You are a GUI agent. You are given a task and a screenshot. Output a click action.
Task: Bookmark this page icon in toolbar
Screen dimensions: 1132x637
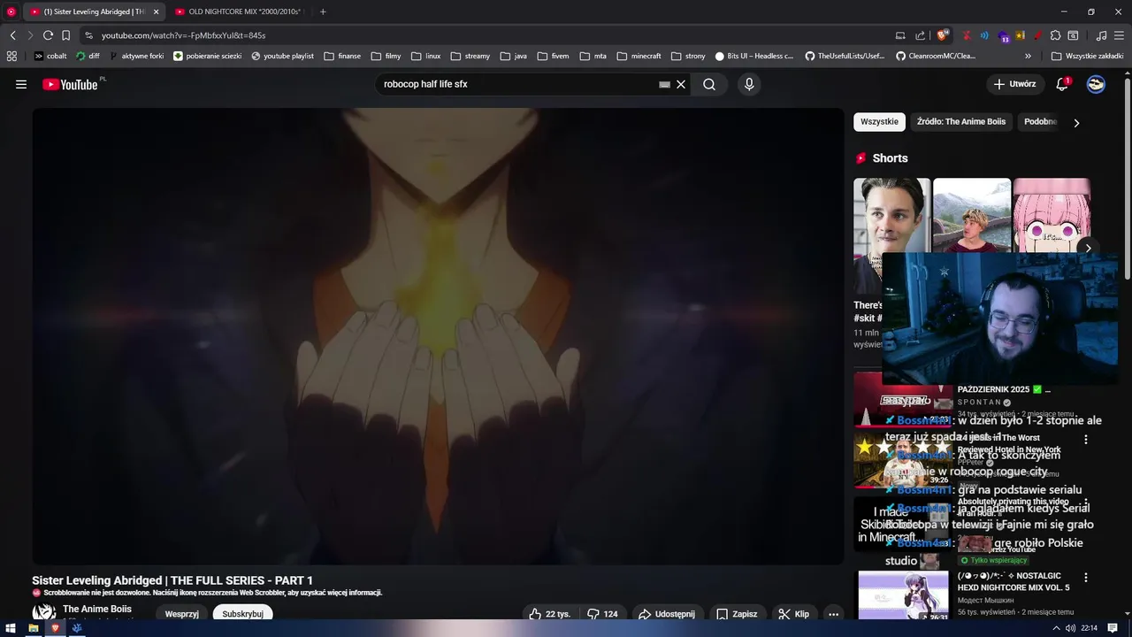click(x=65, y=35)
